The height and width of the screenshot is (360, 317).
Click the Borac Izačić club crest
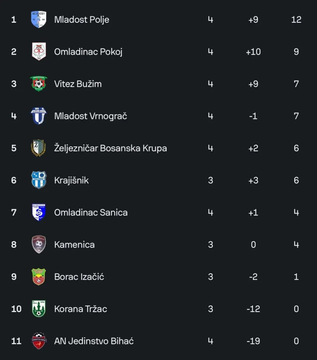tap(39, 277)
